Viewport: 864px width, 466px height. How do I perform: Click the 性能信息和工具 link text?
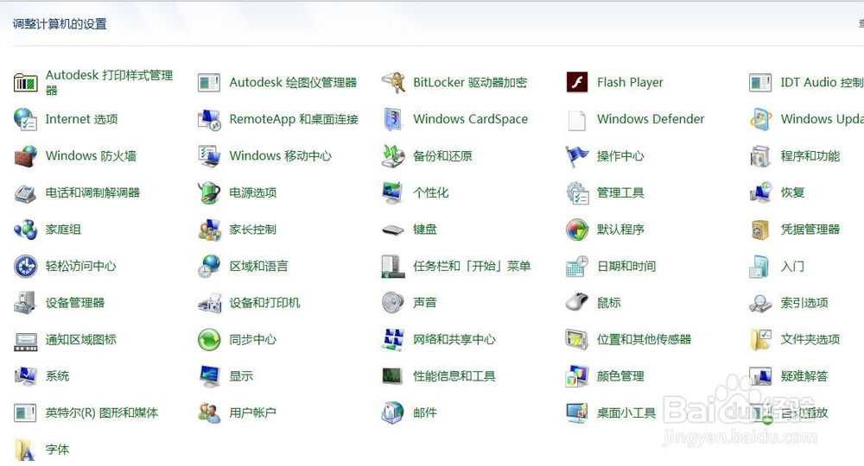(454, 376)
